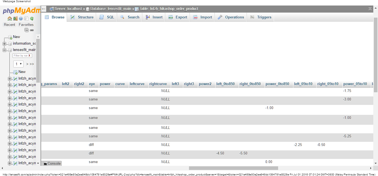
Task: Sort by right_0to850 column header
Action: coord(250,84)
